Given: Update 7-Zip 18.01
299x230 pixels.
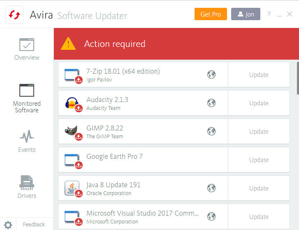Looking at the screenshot, I should coord(259,74).
